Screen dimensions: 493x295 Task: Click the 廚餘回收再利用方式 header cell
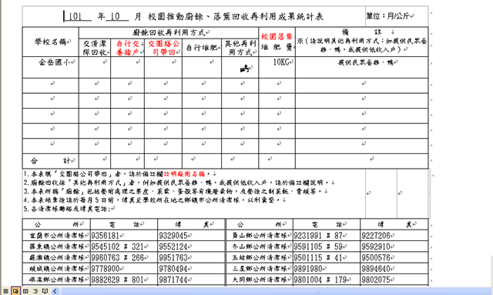(169, 32)
